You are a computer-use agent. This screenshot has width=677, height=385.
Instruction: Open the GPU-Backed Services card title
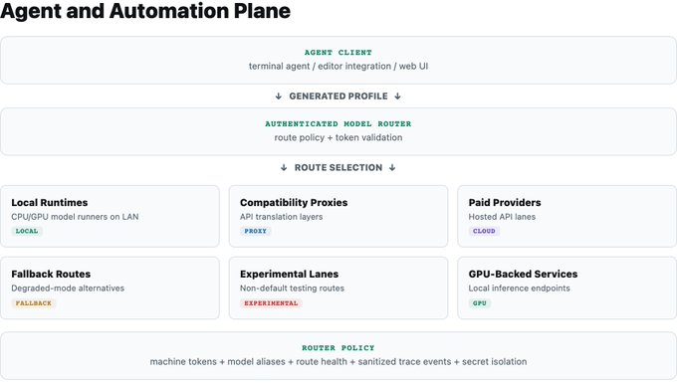523,274
